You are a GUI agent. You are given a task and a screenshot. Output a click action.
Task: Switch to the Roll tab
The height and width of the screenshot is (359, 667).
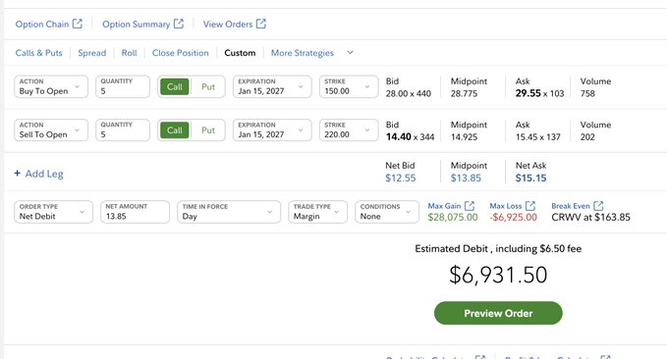(129, 53)
